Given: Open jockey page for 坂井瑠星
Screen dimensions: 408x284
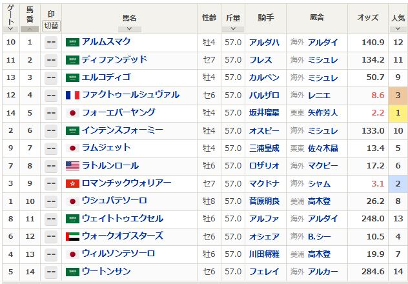Looking at the screenshot, I should pos(264,113).
